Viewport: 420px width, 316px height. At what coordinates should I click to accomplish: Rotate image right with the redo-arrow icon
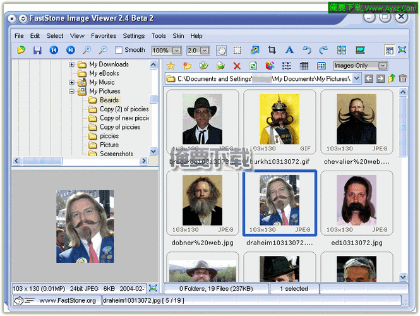(x=323, y=50)
